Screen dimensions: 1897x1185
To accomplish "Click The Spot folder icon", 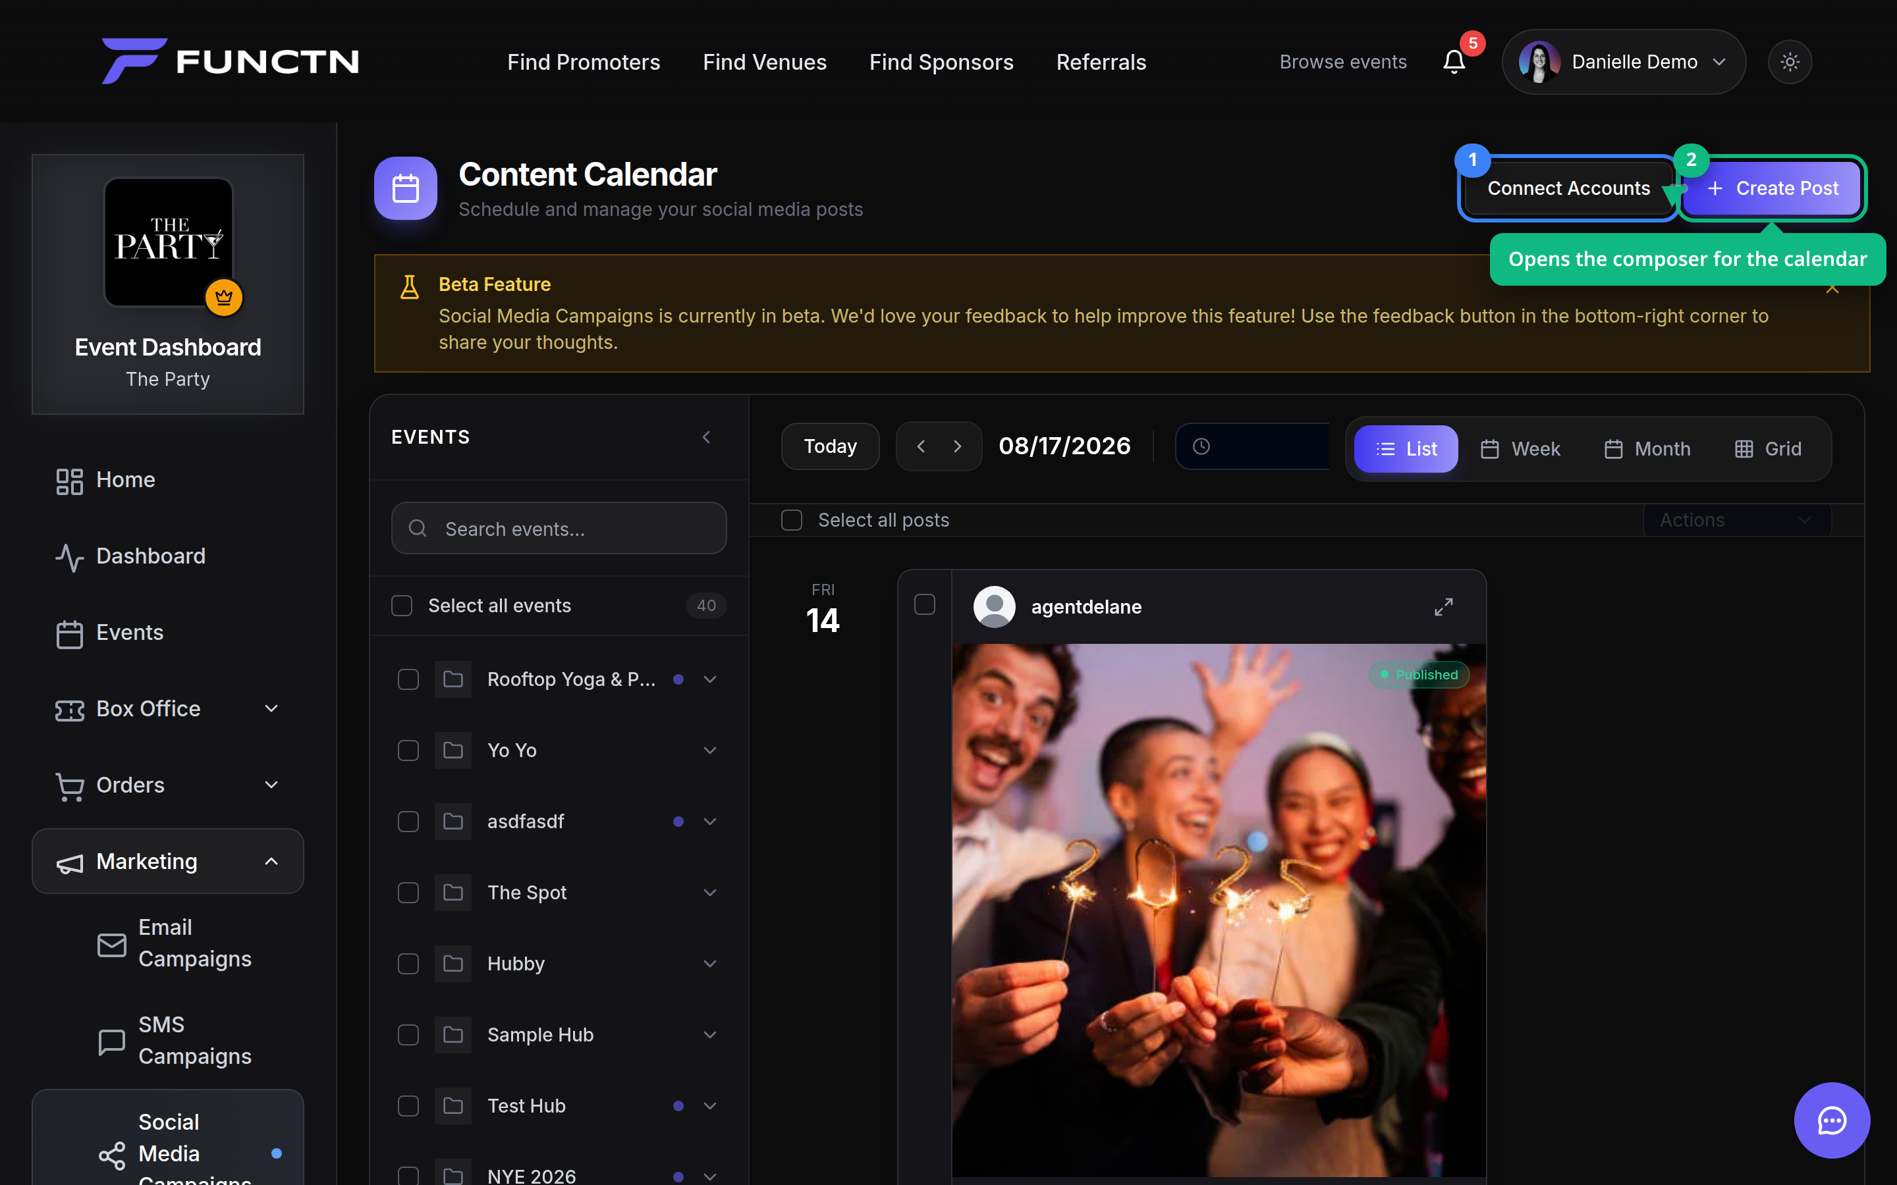I will point(453,892).
